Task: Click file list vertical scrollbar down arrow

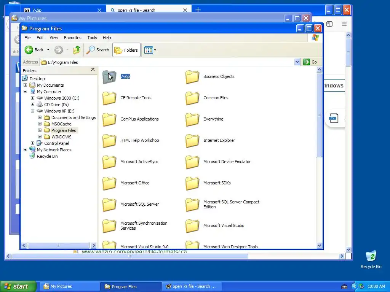Action: (320, 246)
